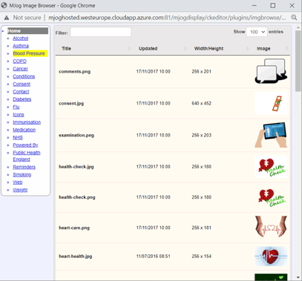Image resolution: width=302 pixels, height=281 pixels.
Task: Open the Conditions category link
Action: [24, 76]
